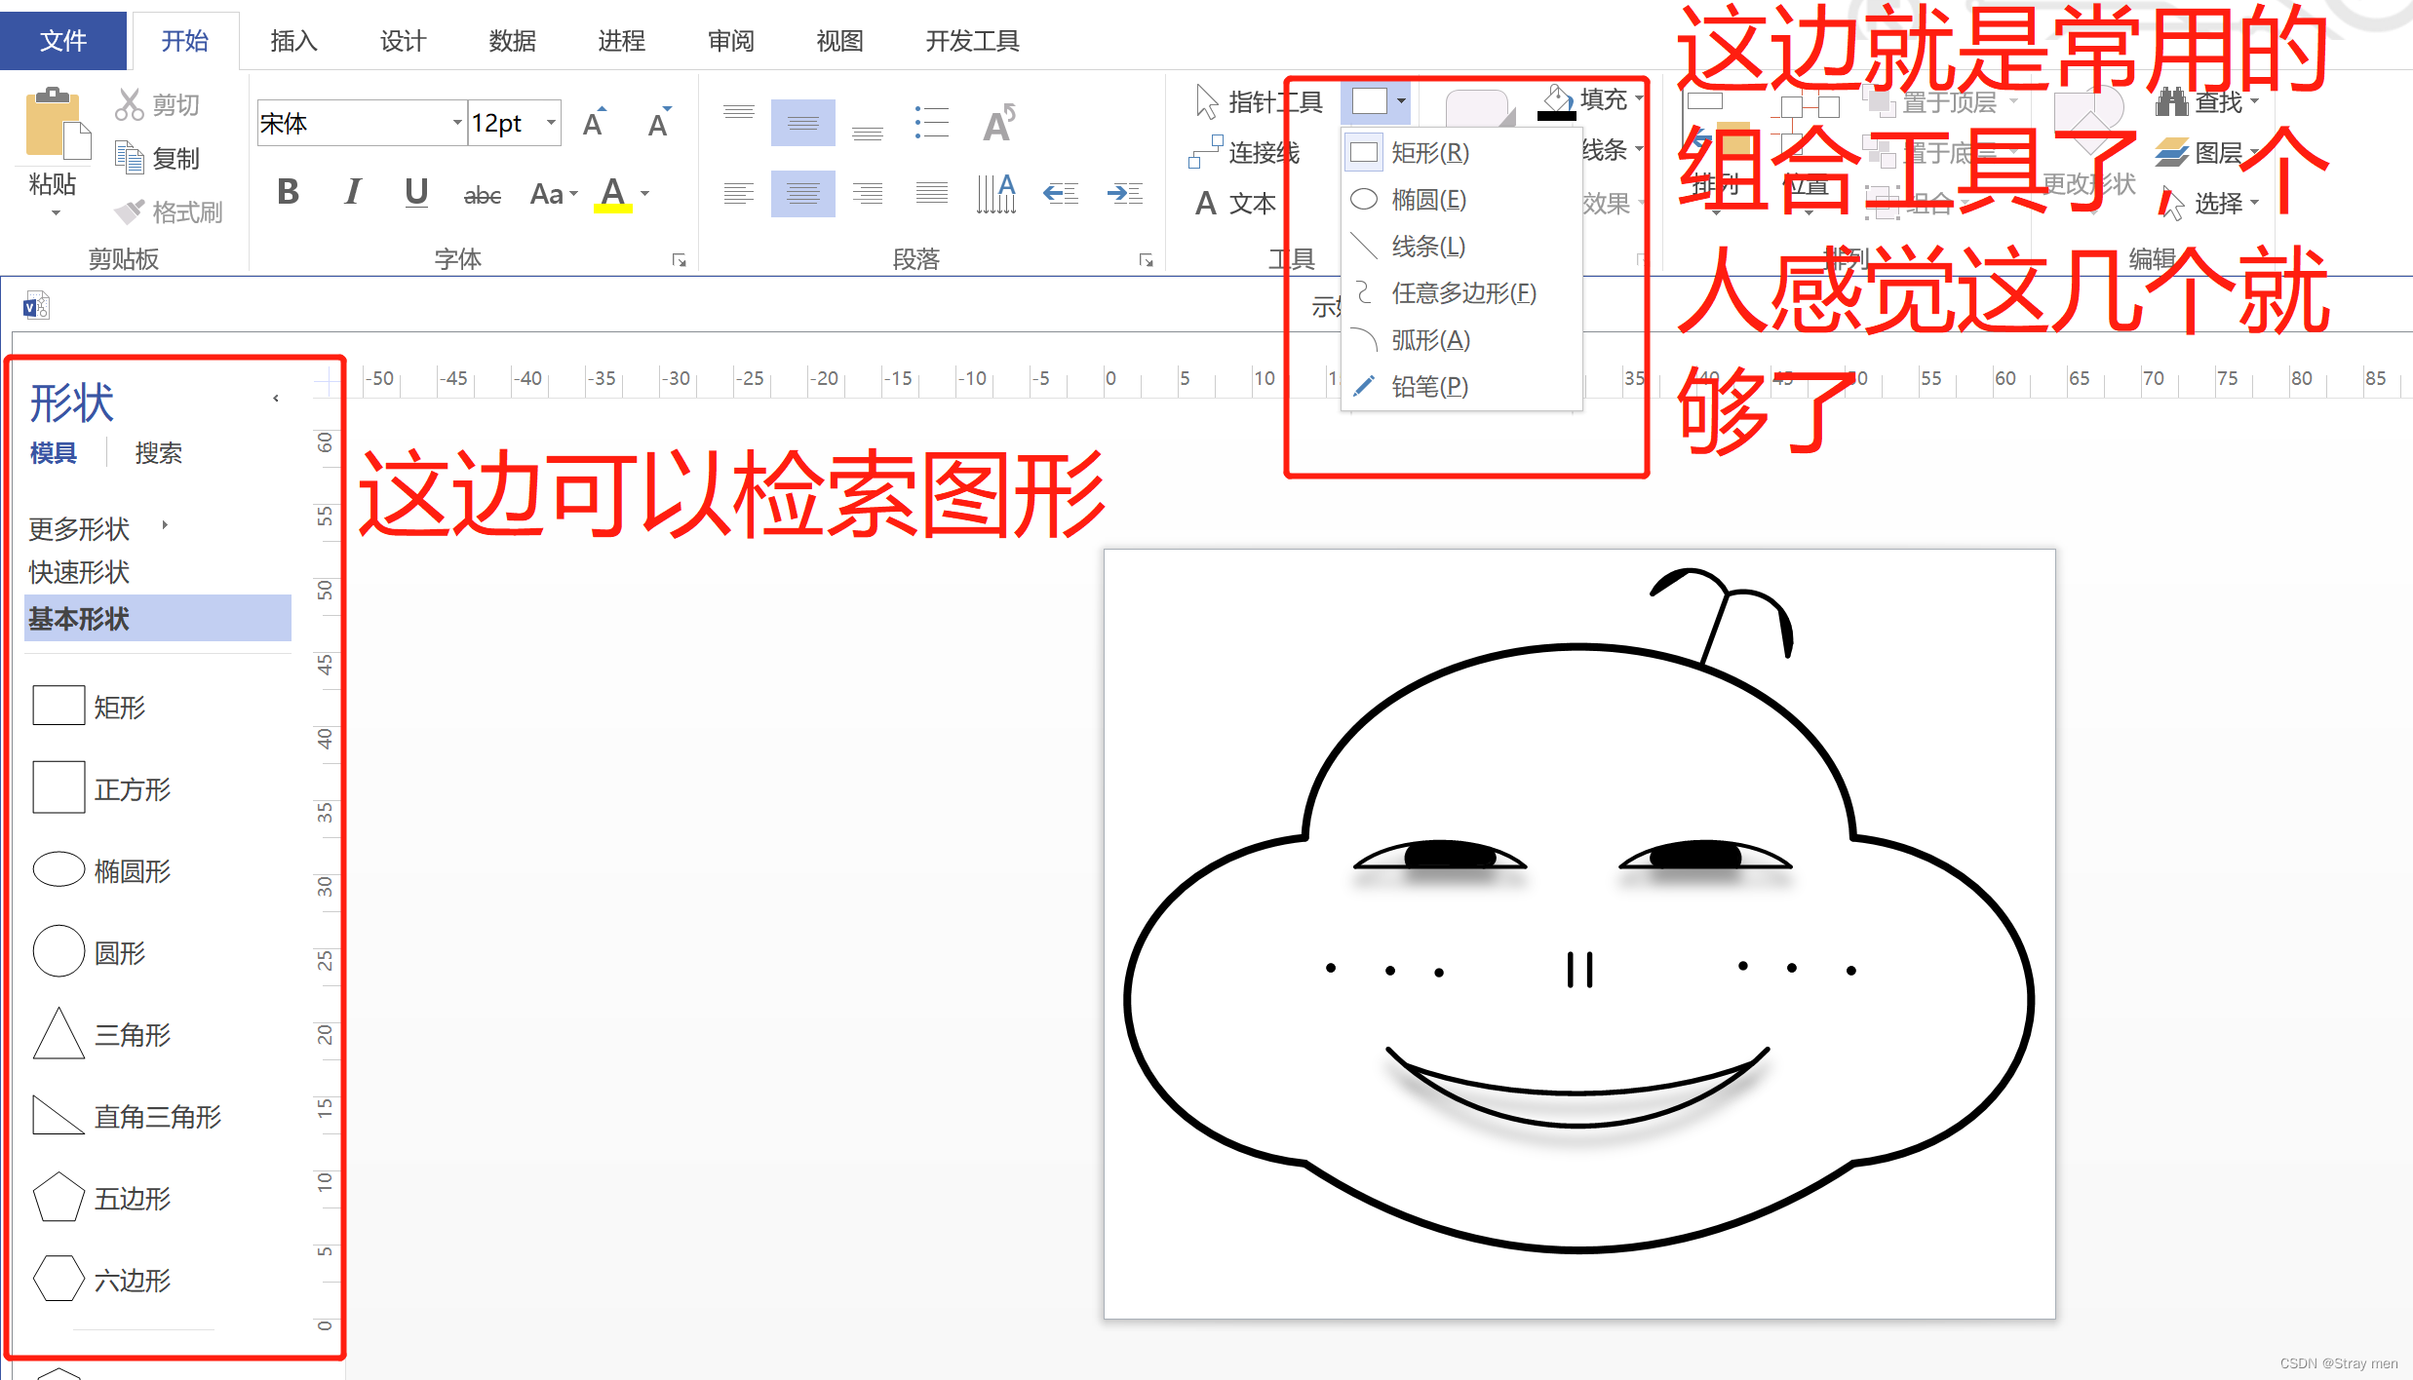Click the Format Painter (格式刷) icon
The height and width of the screenshot is (1380, 2413).
tap(129, 211)
